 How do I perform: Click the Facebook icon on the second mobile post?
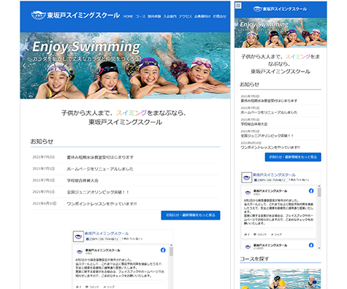[311, 245]
